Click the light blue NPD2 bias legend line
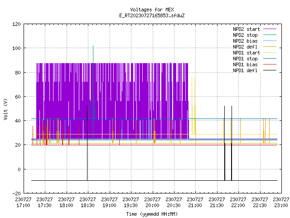The width and height of the screenshot is (290, 218). 270,41
